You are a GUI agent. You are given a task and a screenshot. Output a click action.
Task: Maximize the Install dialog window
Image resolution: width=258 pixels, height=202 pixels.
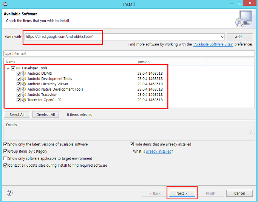click(239, 3)
